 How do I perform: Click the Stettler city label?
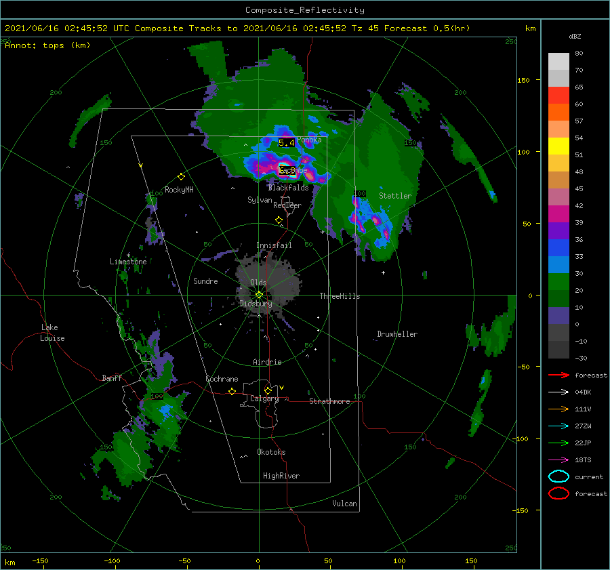coord(395,196)
